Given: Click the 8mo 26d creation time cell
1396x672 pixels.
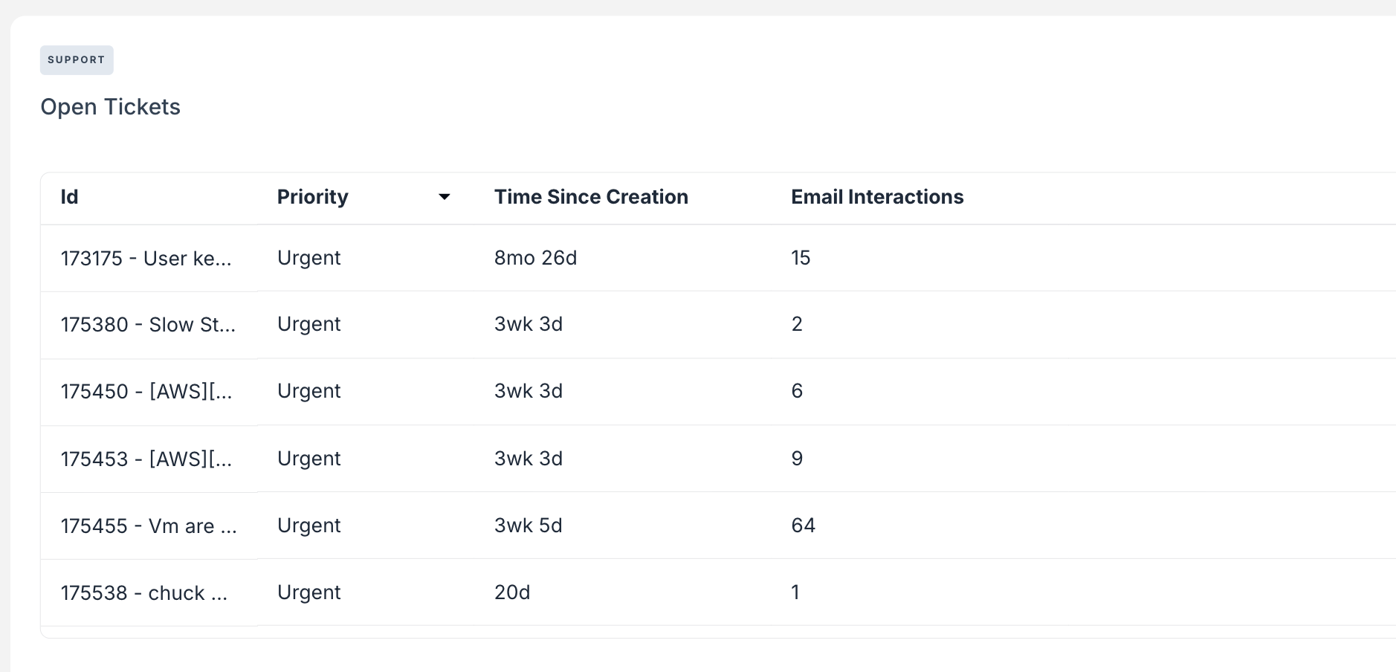Looking at the screenshot, I should tap(535, 258).
